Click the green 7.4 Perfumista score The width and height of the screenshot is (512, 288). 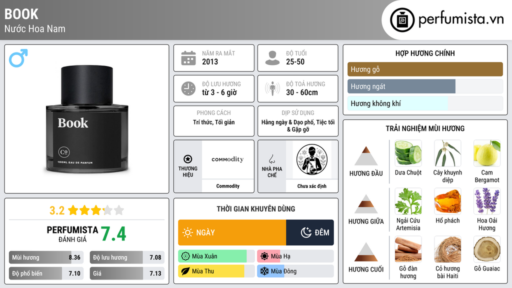tap(113, 234)
